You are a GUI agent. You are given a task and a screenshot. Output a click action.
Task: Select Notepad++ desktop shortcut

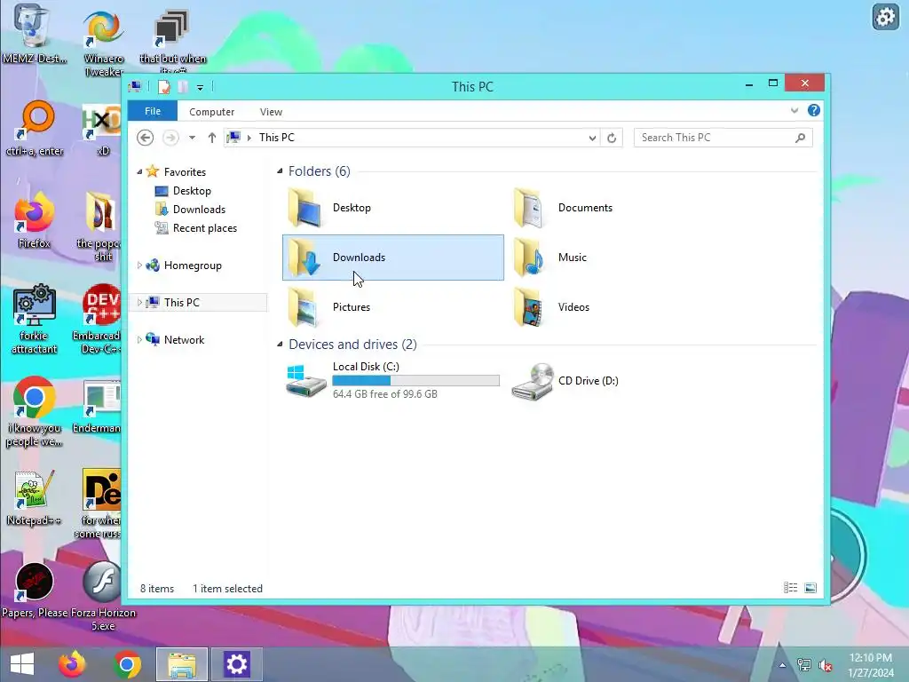[x=34, y=497]
